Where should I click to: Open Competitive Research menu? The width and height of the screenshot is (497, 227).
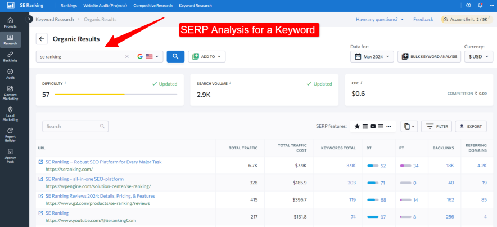click(x=153, y=6)
